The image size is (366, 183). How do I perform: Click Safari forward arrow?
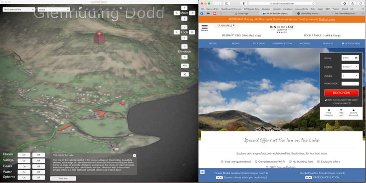pyautogui.click(x=220, y=3)
